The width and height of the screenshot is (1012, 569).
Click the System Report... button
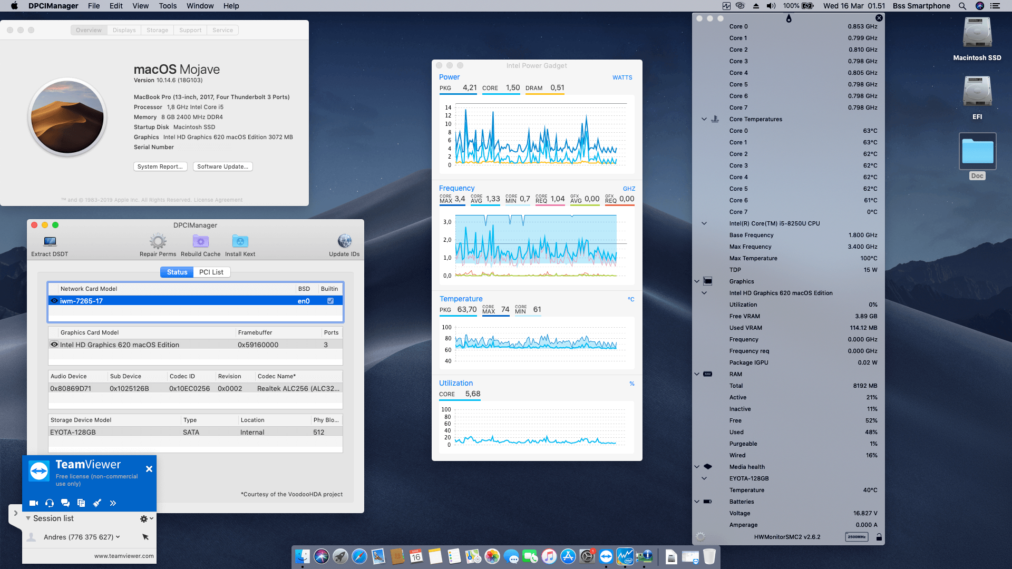pyautogui.click(x=160, y=166)
